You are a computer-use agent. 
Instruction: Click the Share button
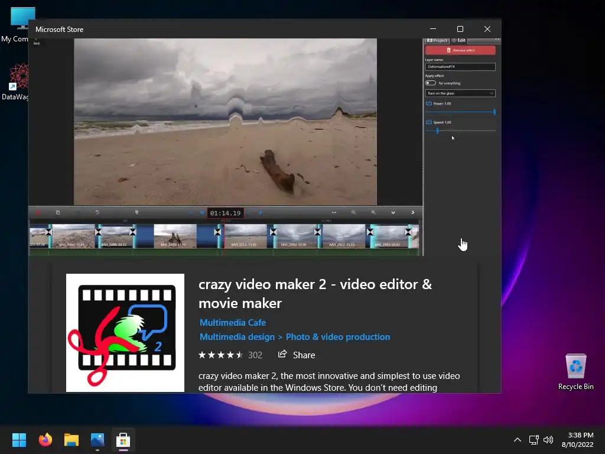[297, 355]
